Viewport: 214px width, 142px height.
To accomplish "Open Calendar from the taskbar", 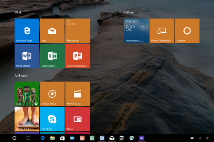I will pos(122,138).
